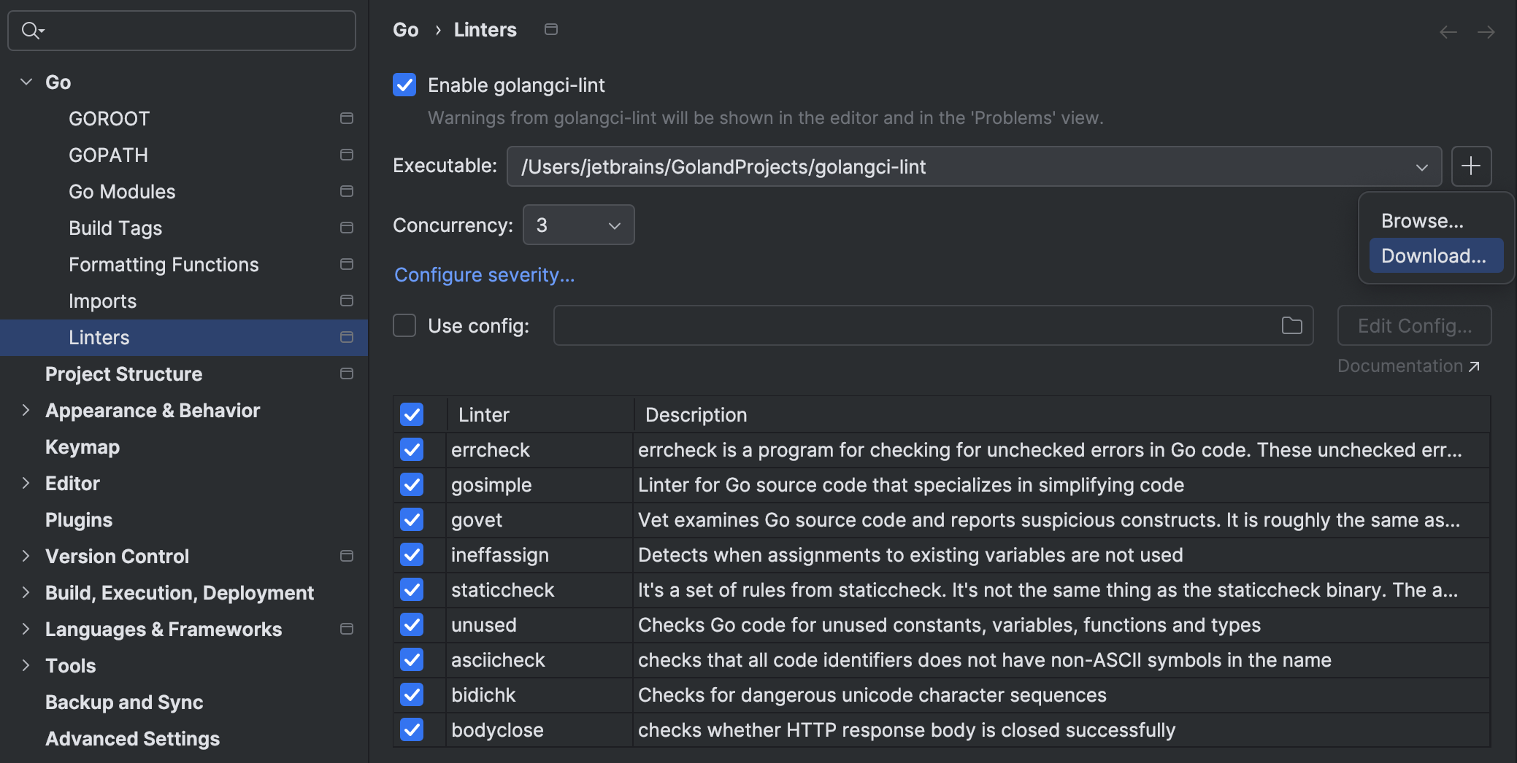The image size is (1517, 763).
Task: Click folder icon in Use config field
Action: pyautogui.click(x=1291, y=325)
